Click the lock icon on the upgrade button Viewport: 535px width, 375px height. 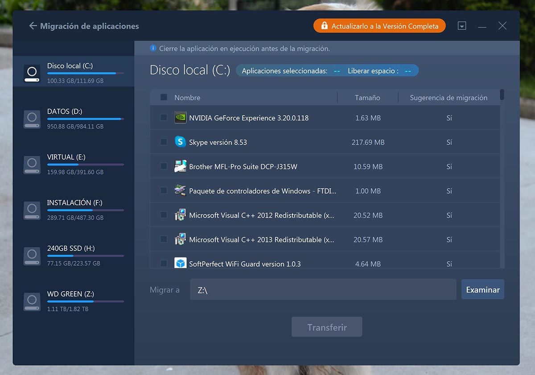[x=324, y=26]
